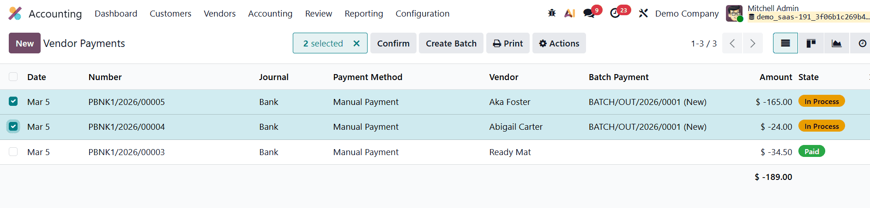The height and width of the screenshot is (208, 870).
Task: Open the activities clock icon
Action: pos(615,13)
